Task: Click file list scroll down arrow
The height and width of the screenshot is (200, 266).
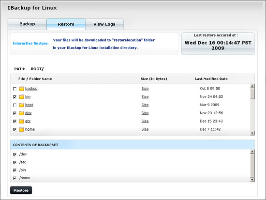Action: coord(252,133)
